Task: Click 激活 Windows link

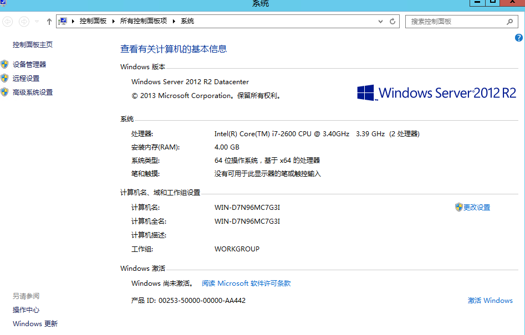Action: point(490,300)
